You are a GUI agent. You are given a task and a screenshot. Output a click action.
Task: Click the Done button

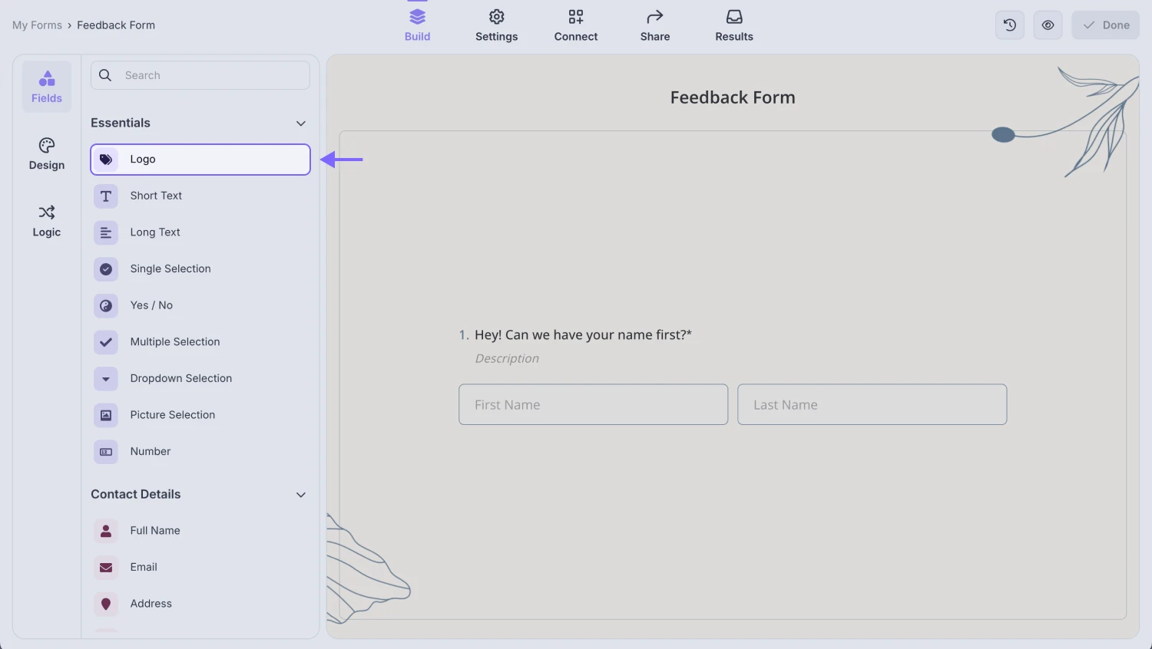click(x=1105, y=25)
